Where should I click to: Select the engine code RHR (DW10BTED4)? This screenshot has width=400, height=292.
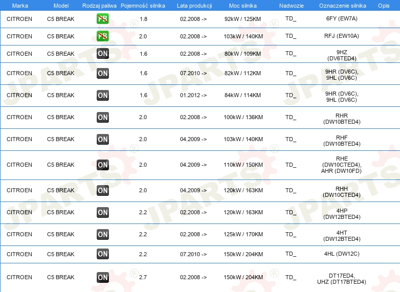click(342, 119)
